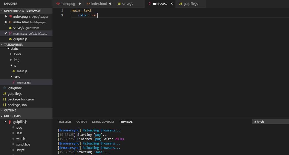Open index.pug in Open Editors list
Viewport: 289px width, 155px height.
tap(26, 17)
